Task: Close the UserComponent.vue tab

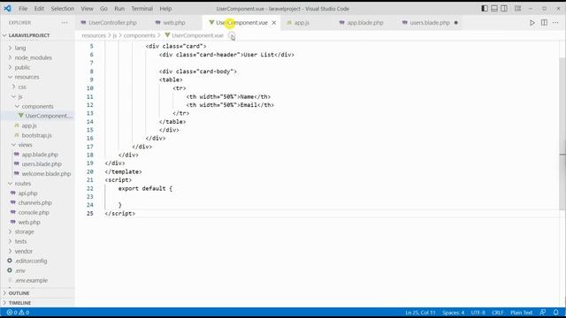Action: (274, 23)
